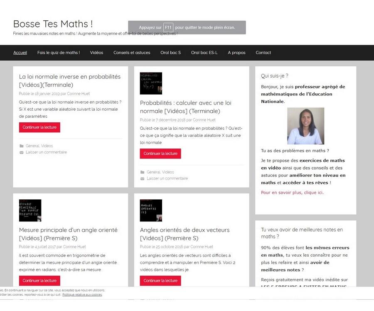Click the Bosse Tes Maths site title
Viewport: 374px width, 311px height.
(53, 24)
